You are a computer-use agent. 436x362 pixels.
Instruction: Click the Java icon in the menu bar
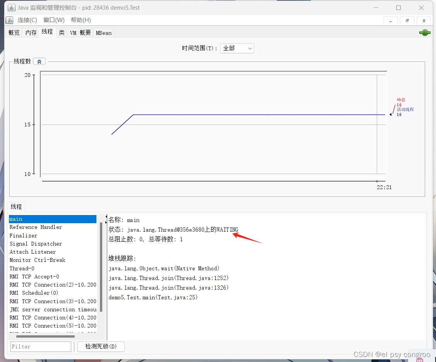[9, 20]
